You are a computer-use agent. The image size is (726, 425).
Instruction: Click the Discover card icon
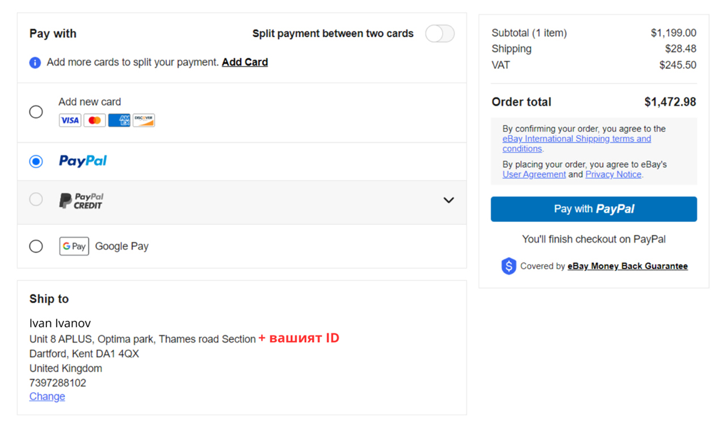click(143, 120)
